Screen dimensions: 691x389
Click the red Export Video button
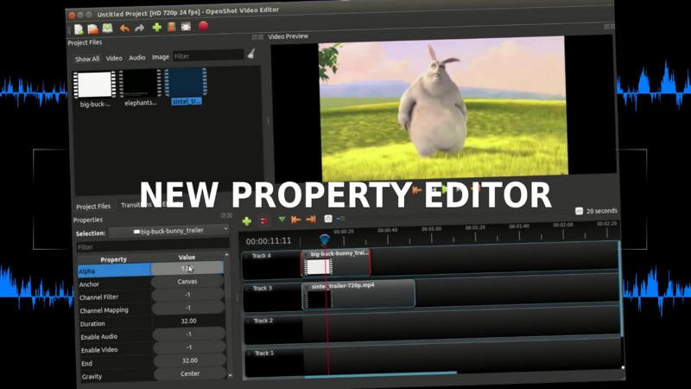[x=203, y=26]
